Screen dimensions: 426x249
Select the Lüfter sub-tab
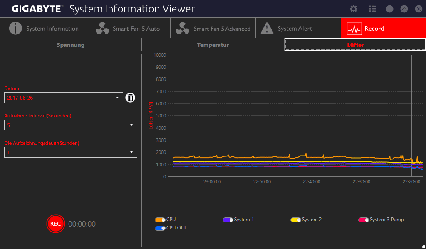pyautogui.click(x=355, y=45)
